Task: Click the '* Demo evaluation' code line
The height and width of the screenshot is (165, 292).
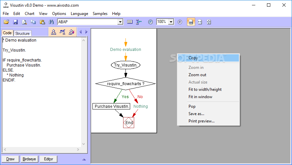Action: pyautogui.click(x=20, y=40)
